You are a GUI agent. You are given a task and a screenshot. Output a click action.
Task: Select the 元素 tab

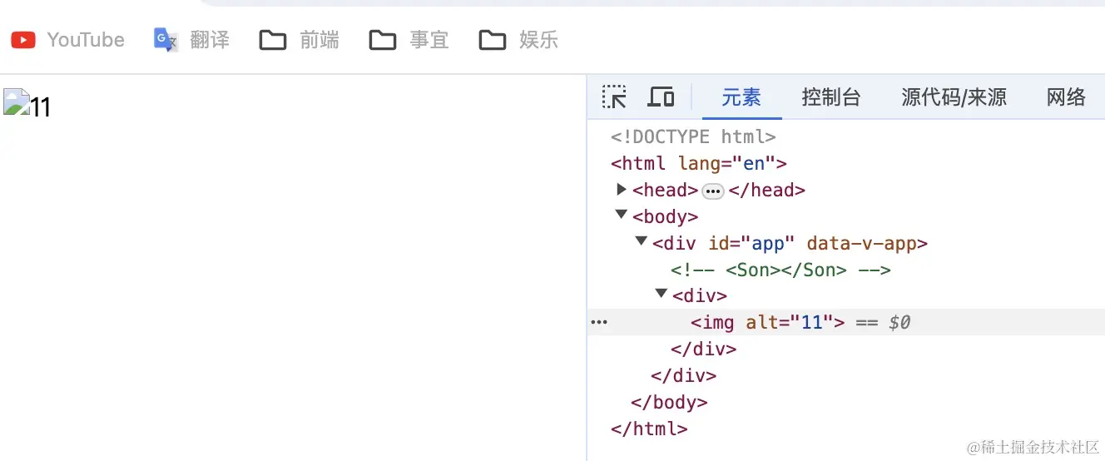click(741, 97)
